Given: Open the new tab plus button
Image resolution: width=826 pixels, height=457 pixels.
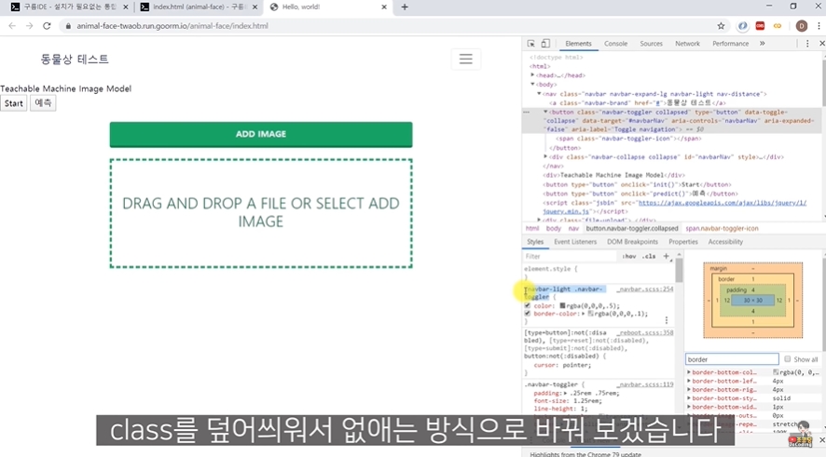Looking at the screenshot, I should 405,7.
